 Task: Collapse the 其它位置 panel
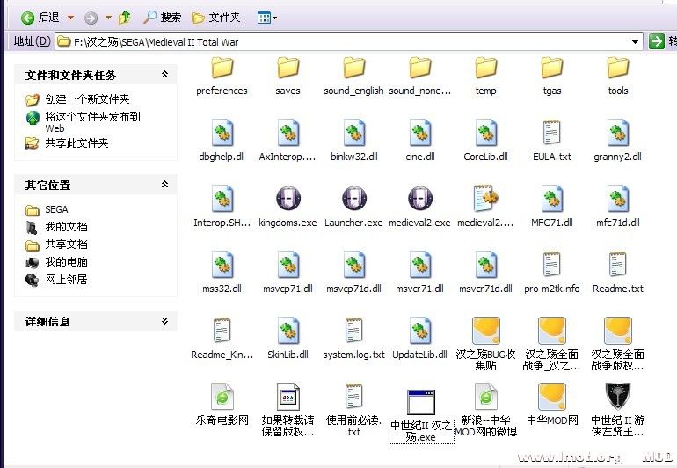coord(164,185)
